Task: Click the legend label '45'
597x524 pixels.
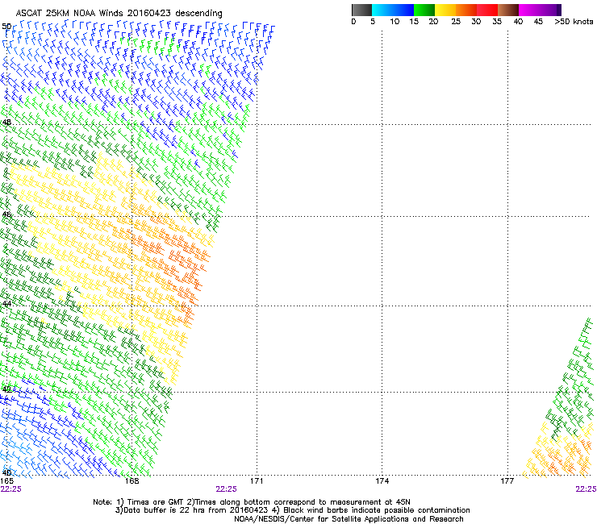Action: (x=537, y=22)
